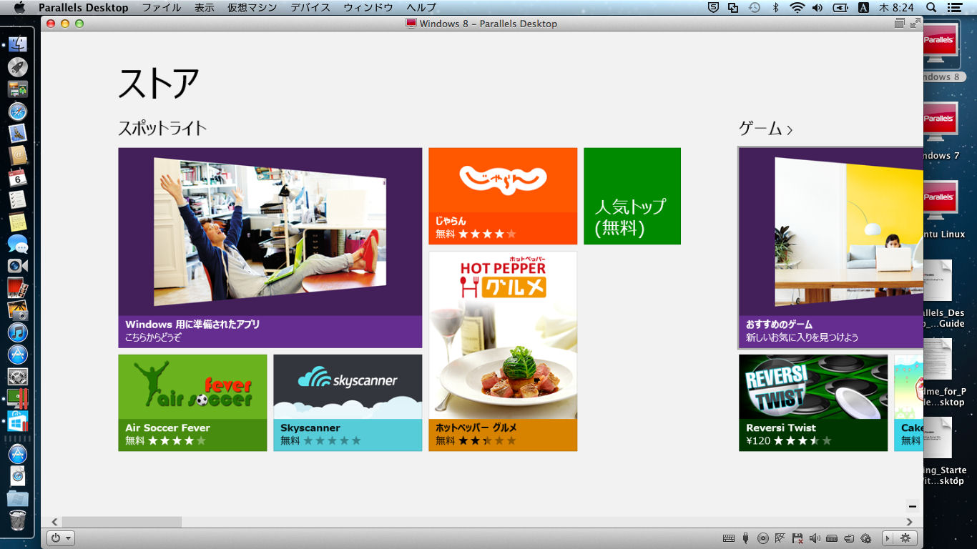Open Safari compass icon in the Dock

coord(17,112)
